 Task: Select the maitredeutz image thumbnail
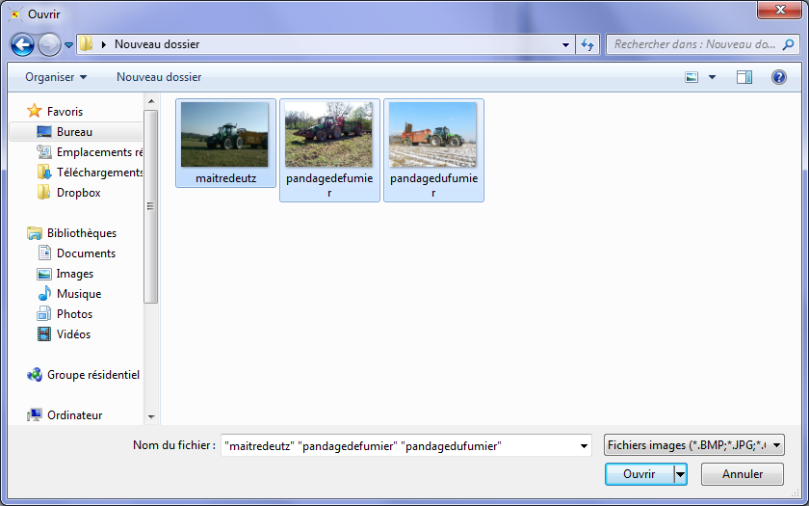coord(225,136)
